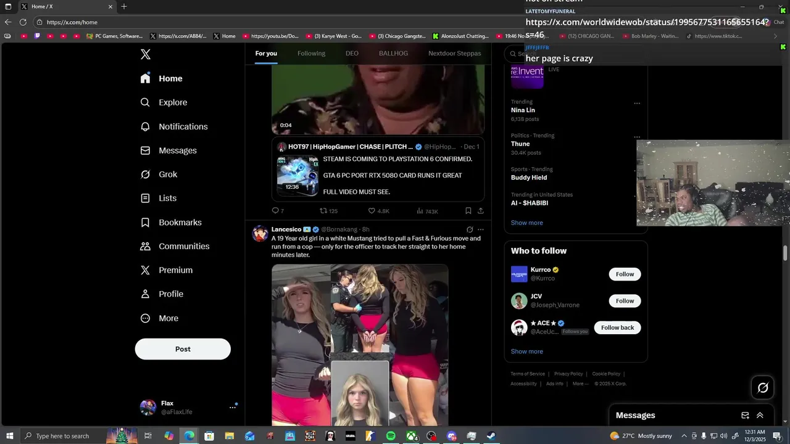This screenshot has height=444, width=790.
Task: Bookmark the HOT97 quote post
Action: (x=468, y=211)
